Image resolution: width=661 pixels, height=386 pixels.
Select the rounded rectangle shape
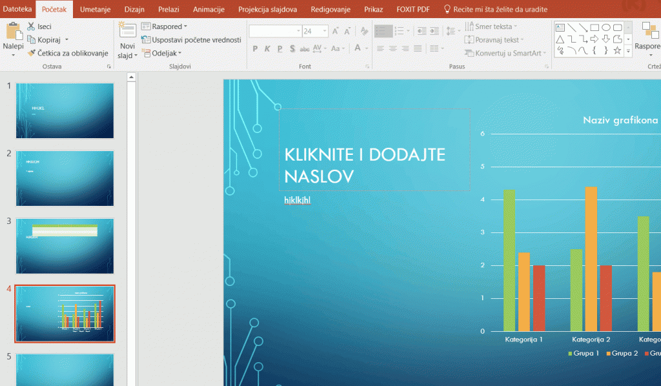point(617,28)
